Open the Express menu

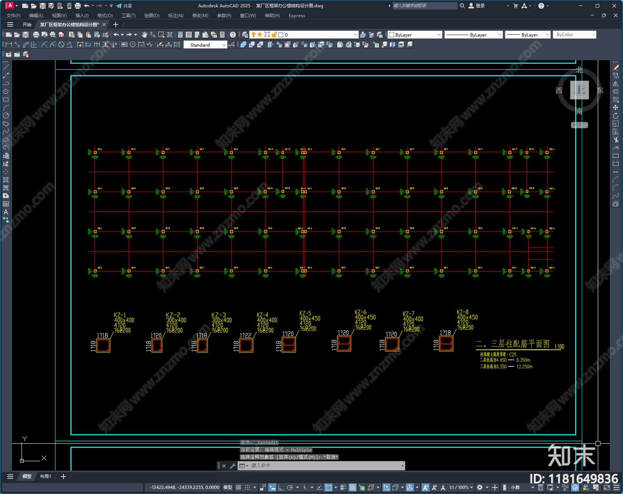[297, 16]
